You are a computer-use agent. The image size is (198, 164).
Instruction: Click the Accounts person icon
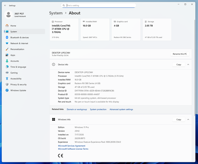(x=7, y=61)
